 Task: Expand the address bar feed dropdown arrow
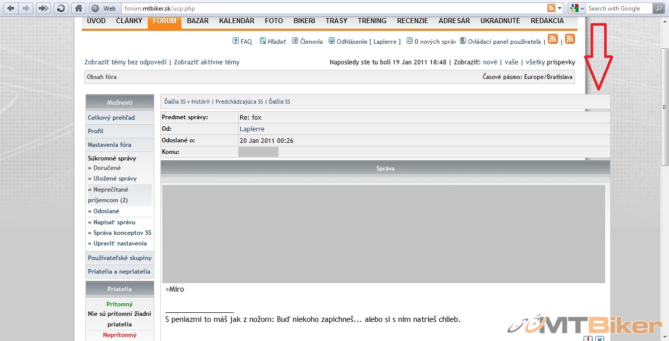(560, 8)
